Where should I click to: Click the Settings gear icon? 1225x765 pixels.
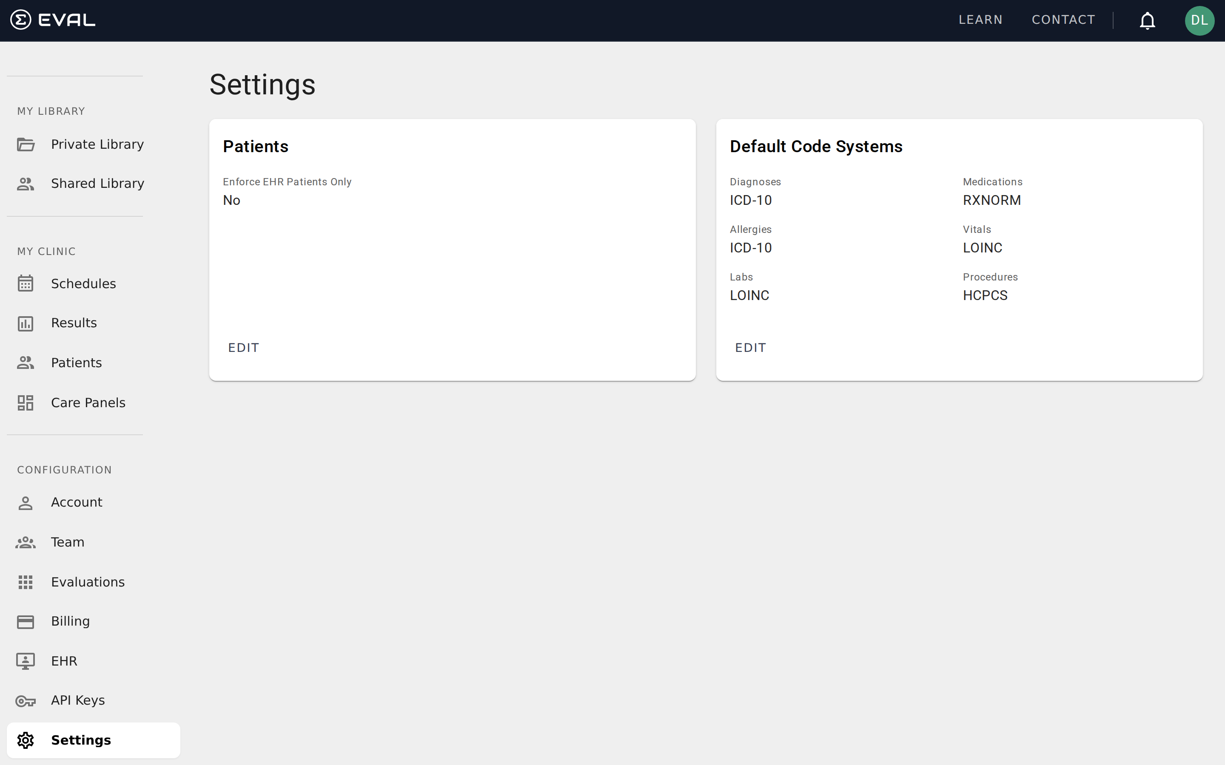pos(26,740)
